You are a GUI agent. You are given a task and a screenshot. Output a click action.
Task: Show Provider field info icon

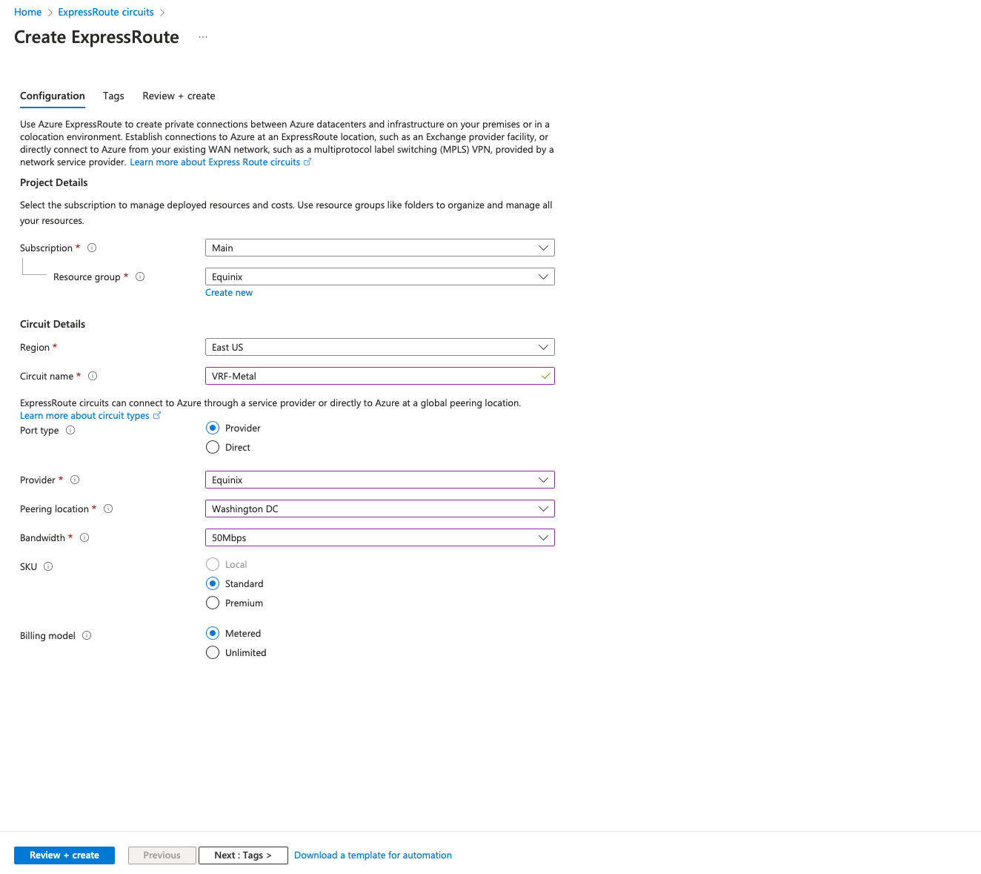pyautogui.click(x=75, y=480)
